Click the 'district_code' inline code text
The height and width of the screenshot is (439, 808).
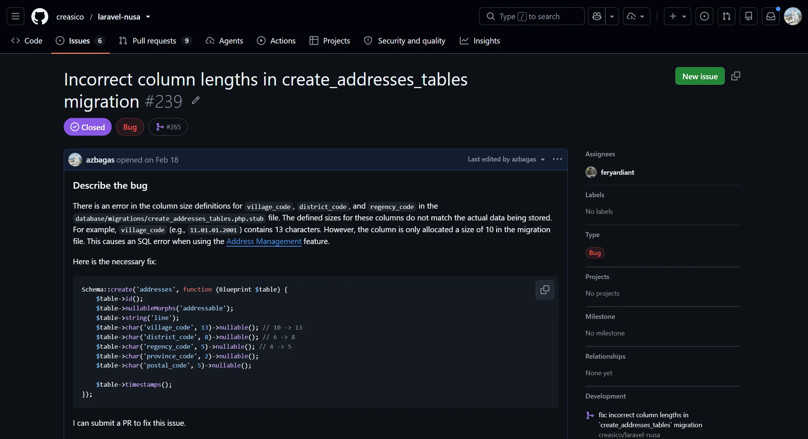323,207
